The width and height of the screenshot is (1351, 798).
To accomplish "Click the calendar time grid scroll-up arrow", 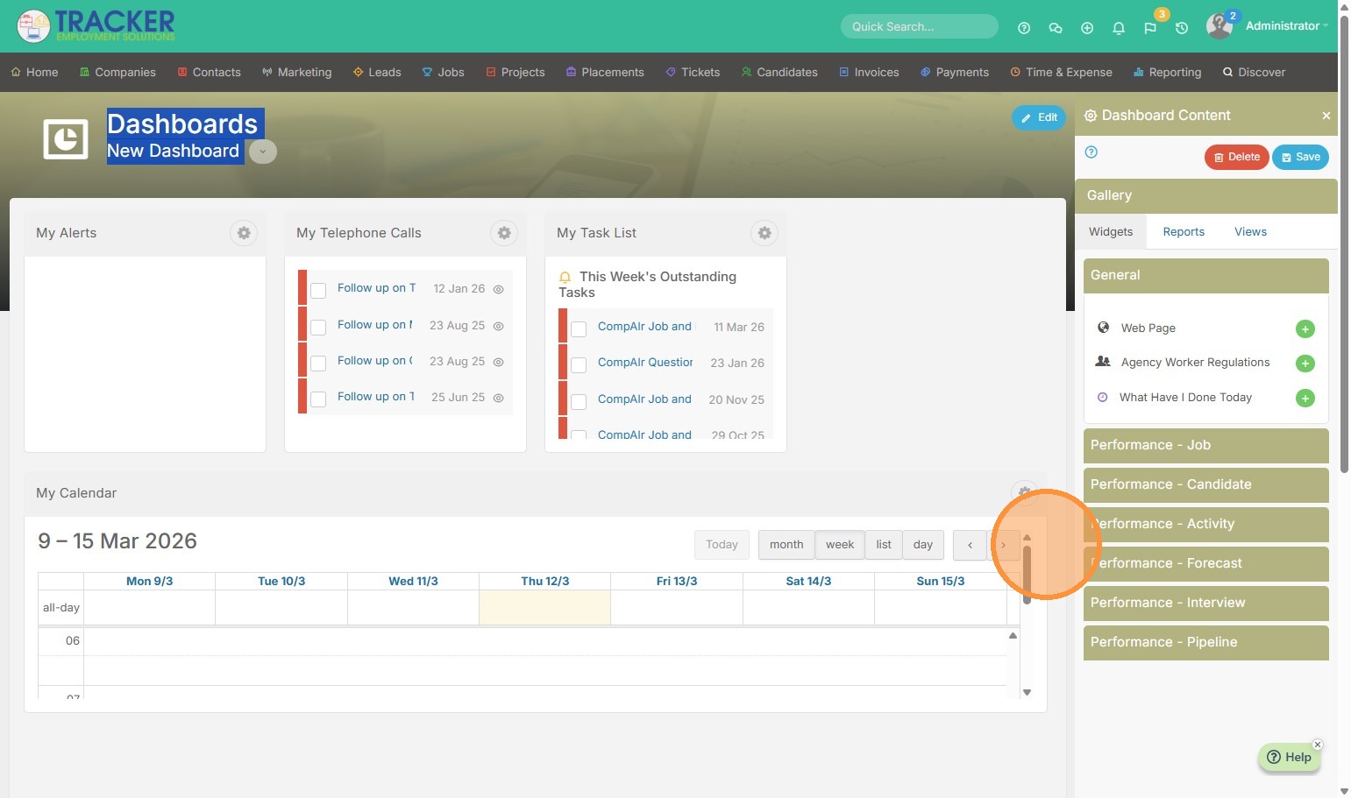I will (1013, 635).
